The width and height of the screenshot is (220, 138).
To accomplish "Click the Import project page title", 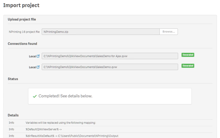I will click(x=21, y=5).
